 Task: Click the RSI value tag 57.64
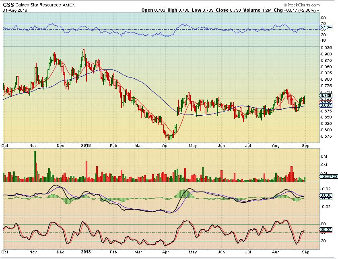(x=325, y=27)
